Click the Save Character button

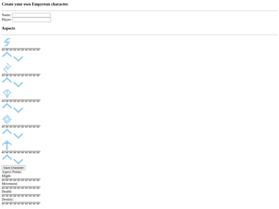[x=13, y=168]
